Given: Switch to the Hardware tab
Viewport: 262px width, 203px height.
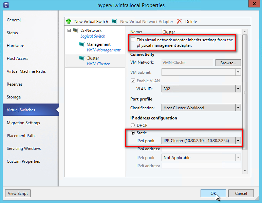Looking at the screenshot, I should click(x=16, y=46).
